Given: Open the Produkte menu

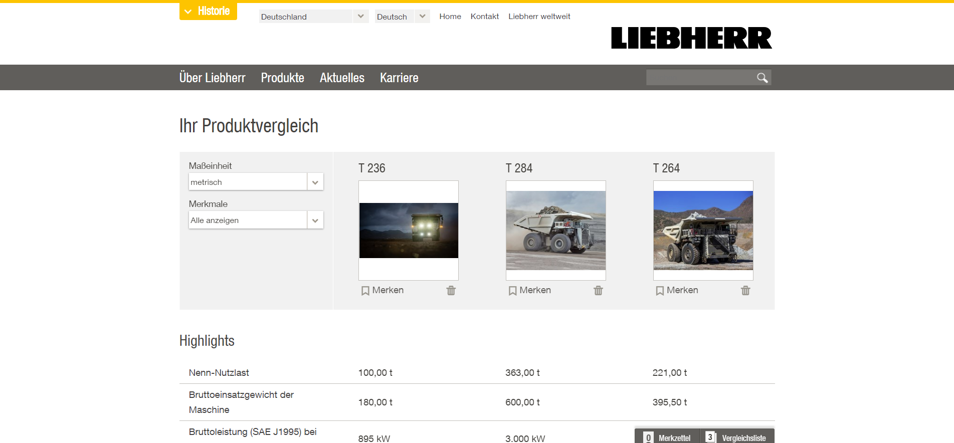Looking at the screenshot, I should coord(283,78).
